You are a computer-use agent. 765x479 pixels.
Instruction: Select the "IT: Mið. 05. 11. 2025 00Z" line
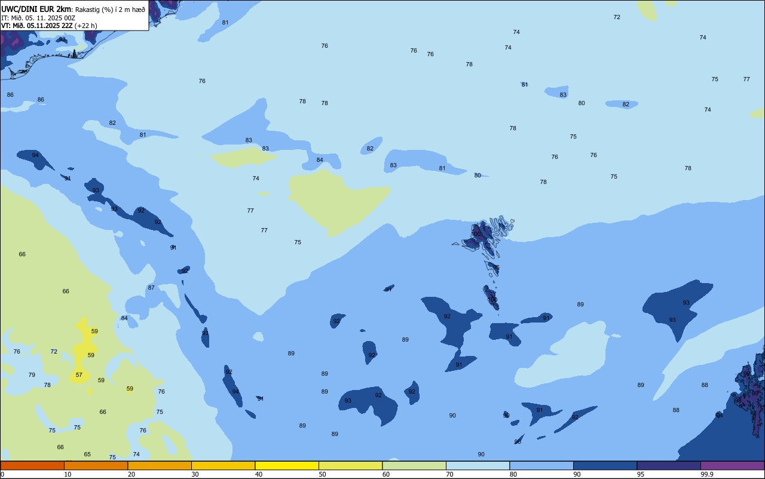(x=38, y=17)
